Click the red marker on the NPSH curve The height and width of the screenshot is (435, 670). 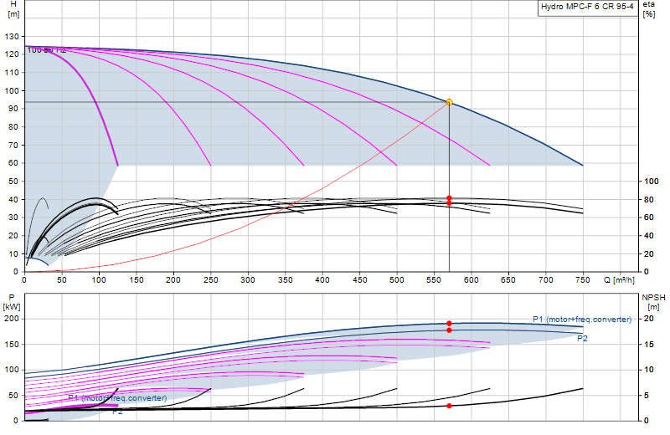[x=449, y=406]
